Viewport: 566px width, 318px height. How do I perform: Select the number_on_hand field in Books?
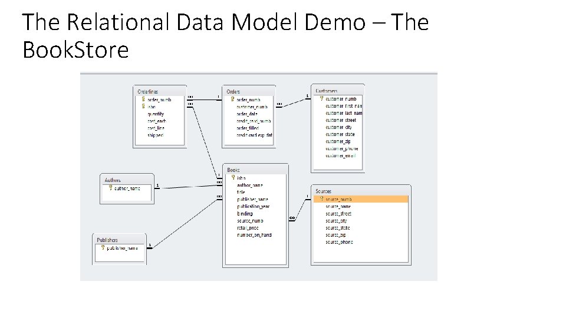(x=254, y=235)
